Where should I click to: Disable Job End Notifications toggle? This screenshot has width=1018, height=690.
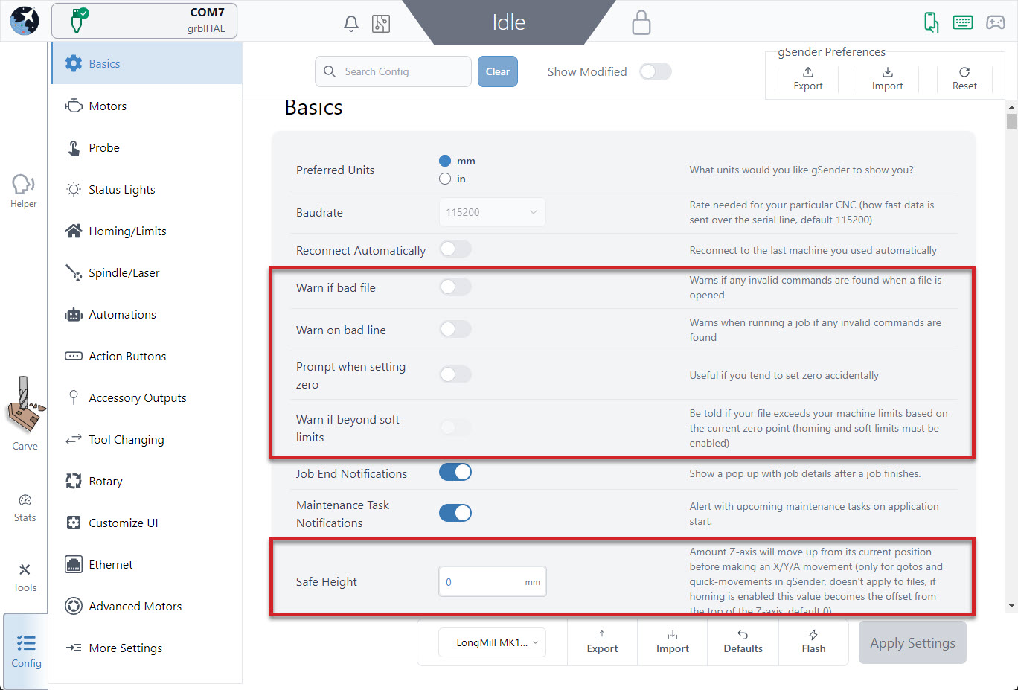(455, 472)
